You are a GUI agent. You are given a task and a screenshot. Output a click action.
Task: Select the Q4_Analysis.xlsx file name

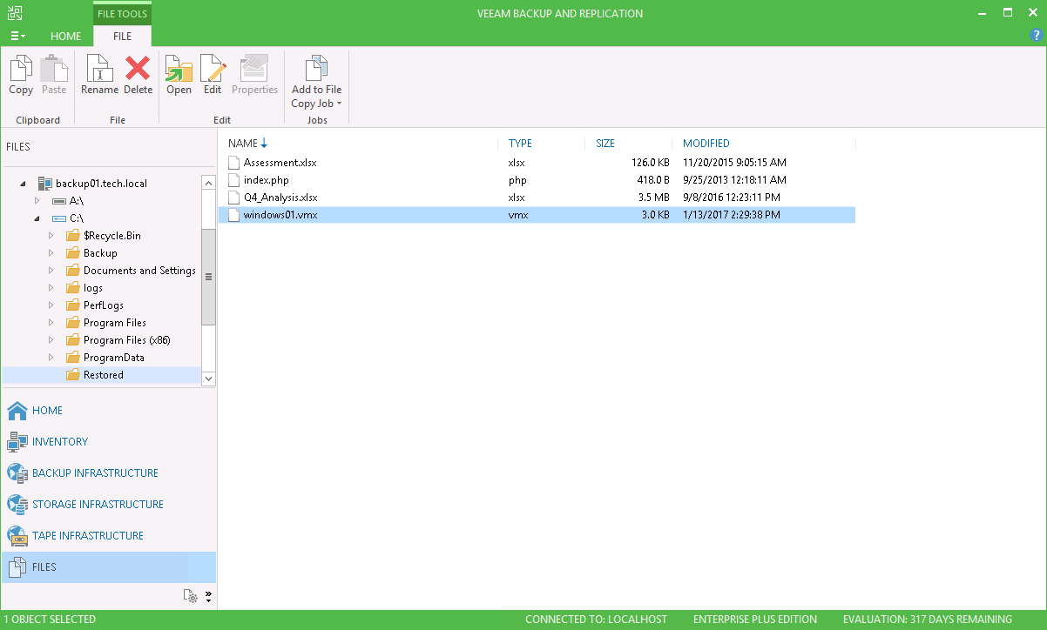(x=280, y=198)
